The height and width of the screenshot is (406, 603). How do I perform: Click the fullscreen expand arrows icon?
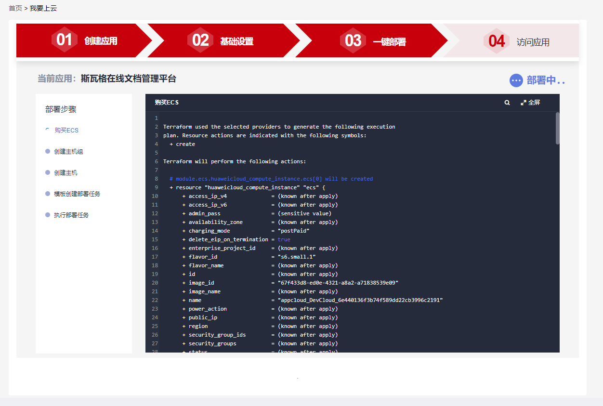click(524, 103)
